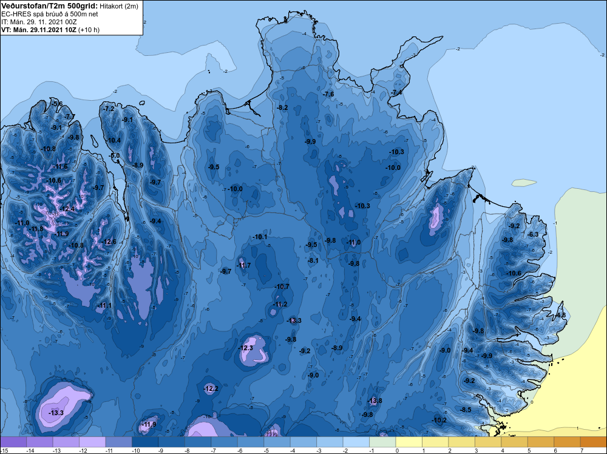Click the 'VT: Mán. 29.11.2021 10Z' line
607x454 pixels.
[39, 30]
